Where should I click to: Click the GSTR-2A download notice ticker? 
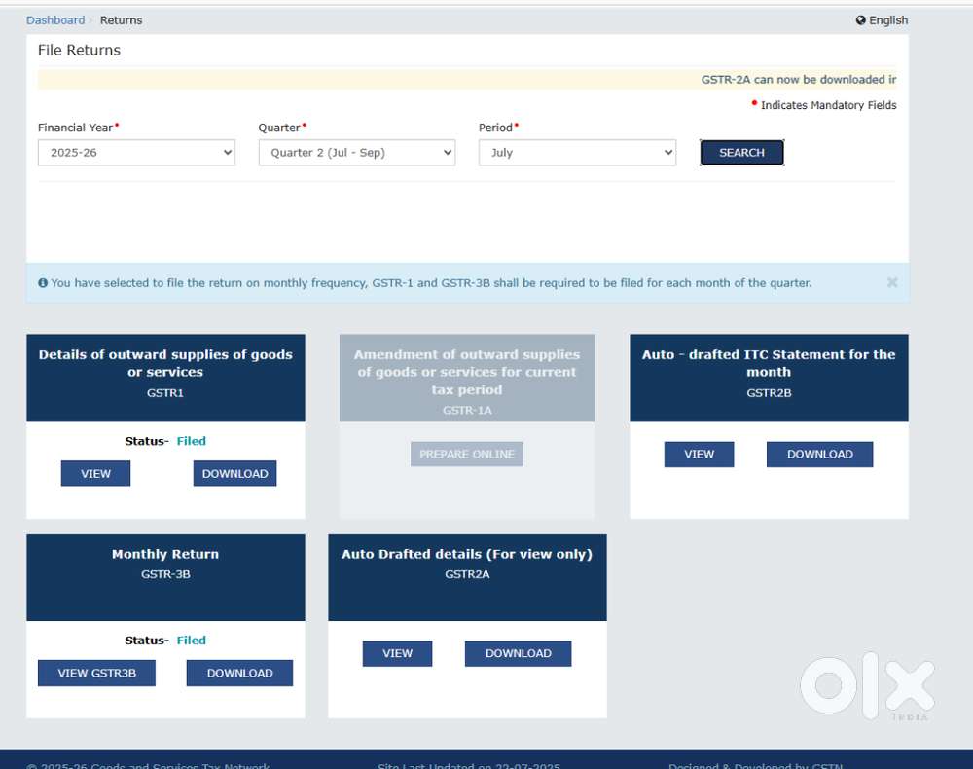(798, 80)
